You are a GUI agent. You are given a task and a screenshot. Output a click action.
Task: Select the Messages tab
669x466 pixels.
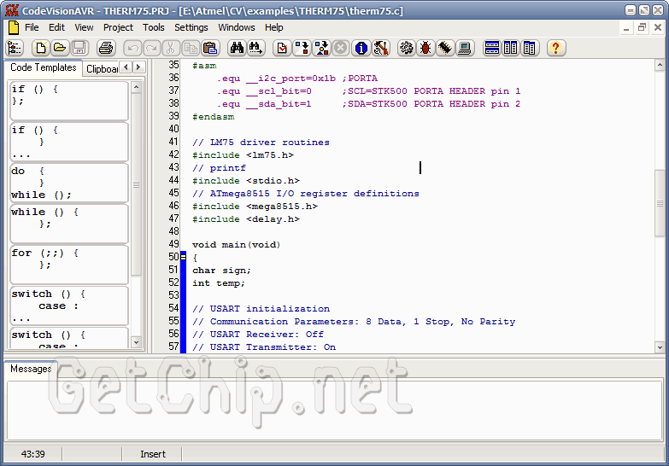click(31, 369)
